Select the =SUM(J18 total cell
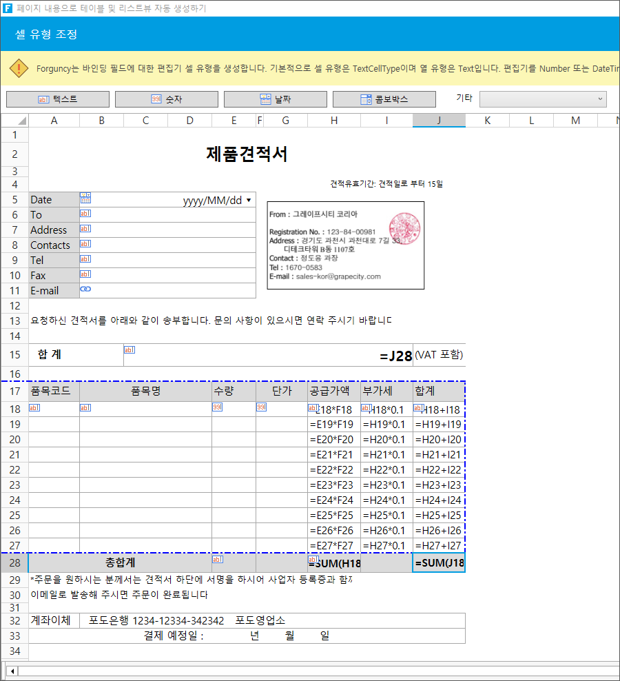The height and width of the screenshot is (681, 620). point(439,563)
